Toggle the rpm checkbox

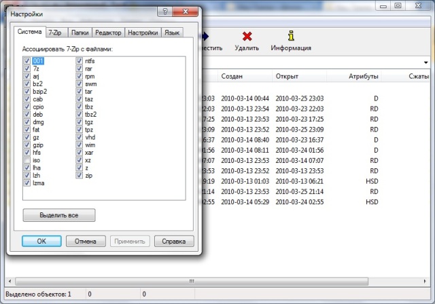point(79,76)
